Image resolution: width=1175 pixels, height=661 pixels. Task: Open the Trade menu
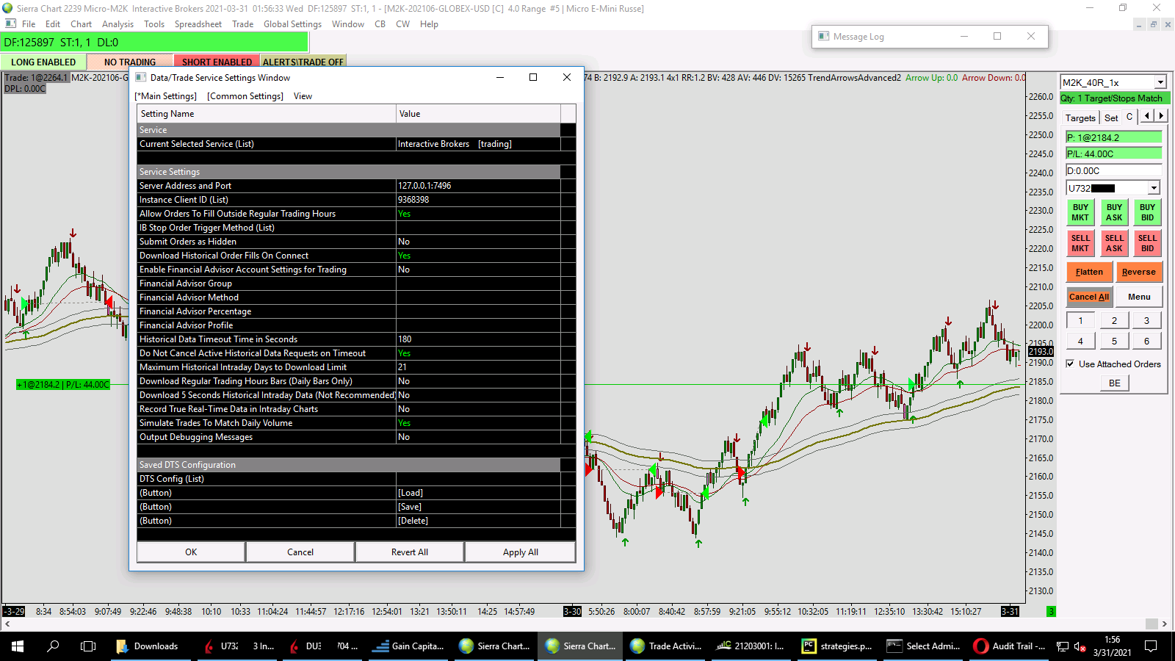tap(242, 24)
